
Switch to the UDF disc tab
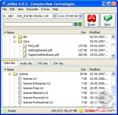(58, 63)
